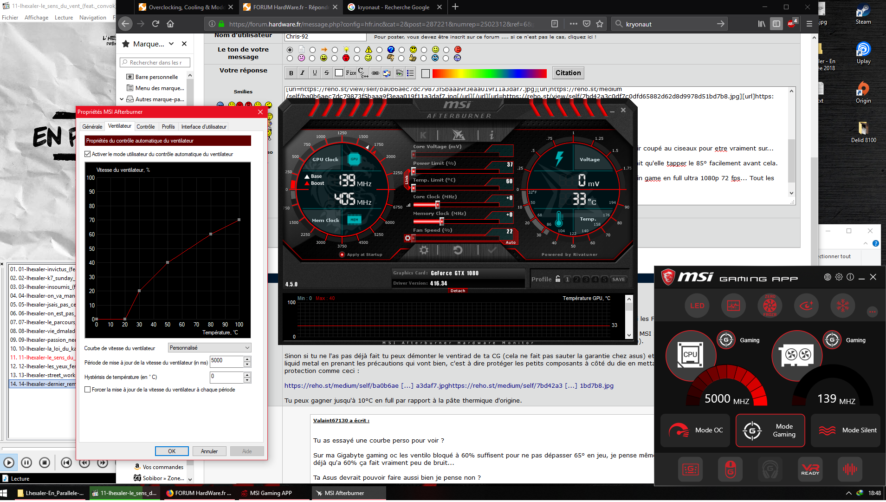Save Afterburner profile with SAVE button
This screenshot has width=886, height=502.
tap(618, 279)
